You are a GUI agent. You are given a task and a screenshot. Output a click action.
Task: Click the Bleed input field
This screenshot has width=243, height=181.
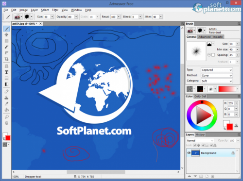135,16
